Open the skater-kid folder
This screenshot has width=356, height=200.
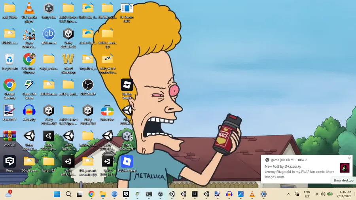pos(88,36)
